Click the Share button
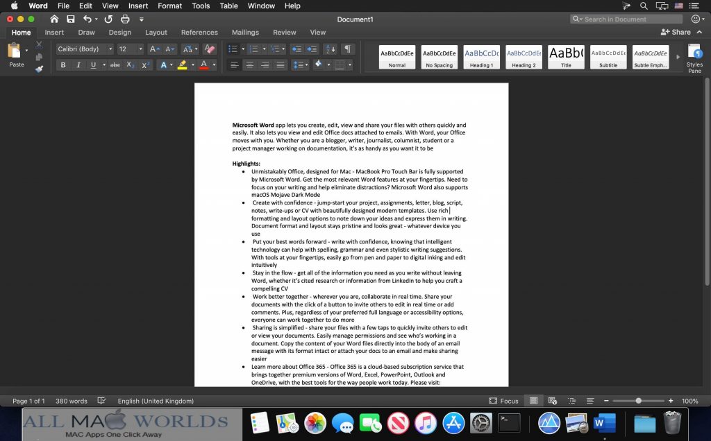This screenshot has width=711, height=441. coord(676,32)
